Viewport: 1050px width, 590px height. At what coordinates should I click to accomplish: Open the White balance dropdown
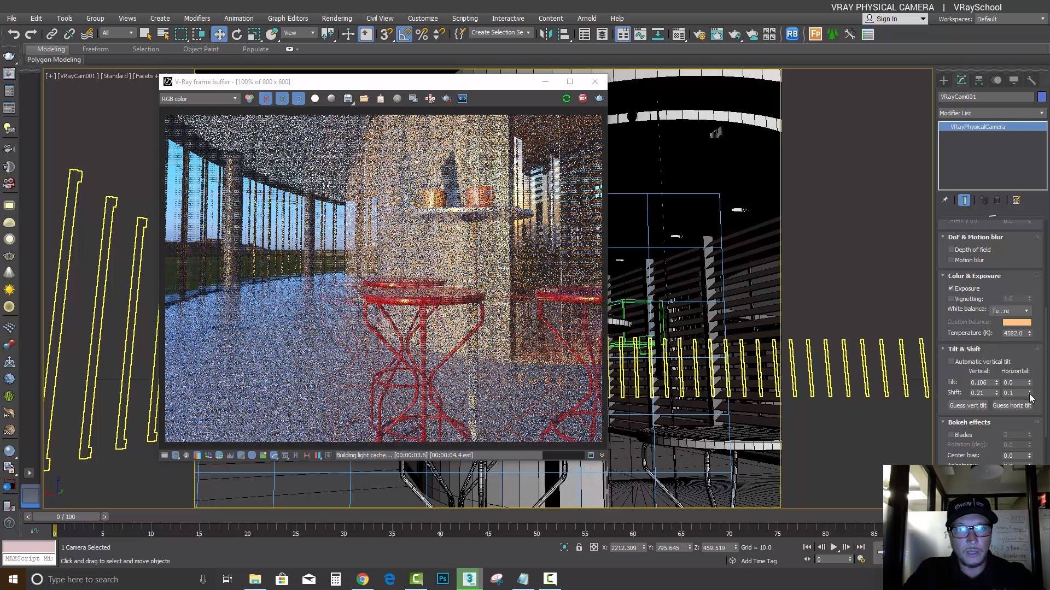click(1010, 311)
